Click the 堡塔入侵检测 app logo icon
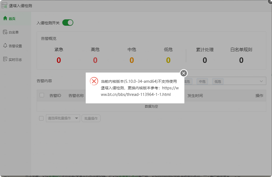The height and width of the screenshot is (177, 272). [x=4, y=5]
